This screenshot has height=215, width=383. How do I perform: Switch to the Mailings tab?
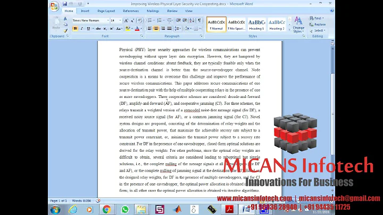pos(153,11)
